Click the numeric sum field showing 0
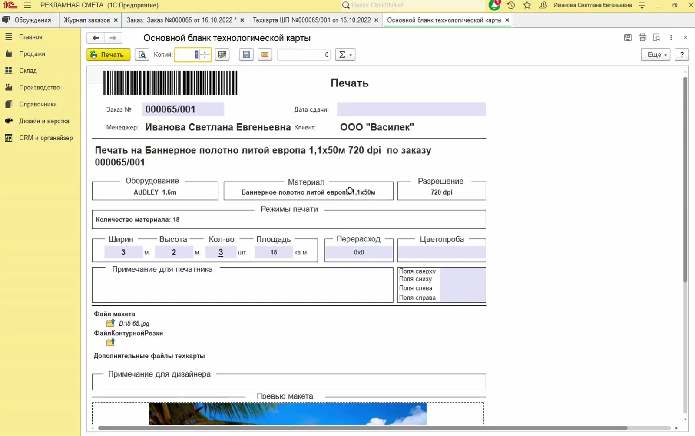 pos(304,55)
